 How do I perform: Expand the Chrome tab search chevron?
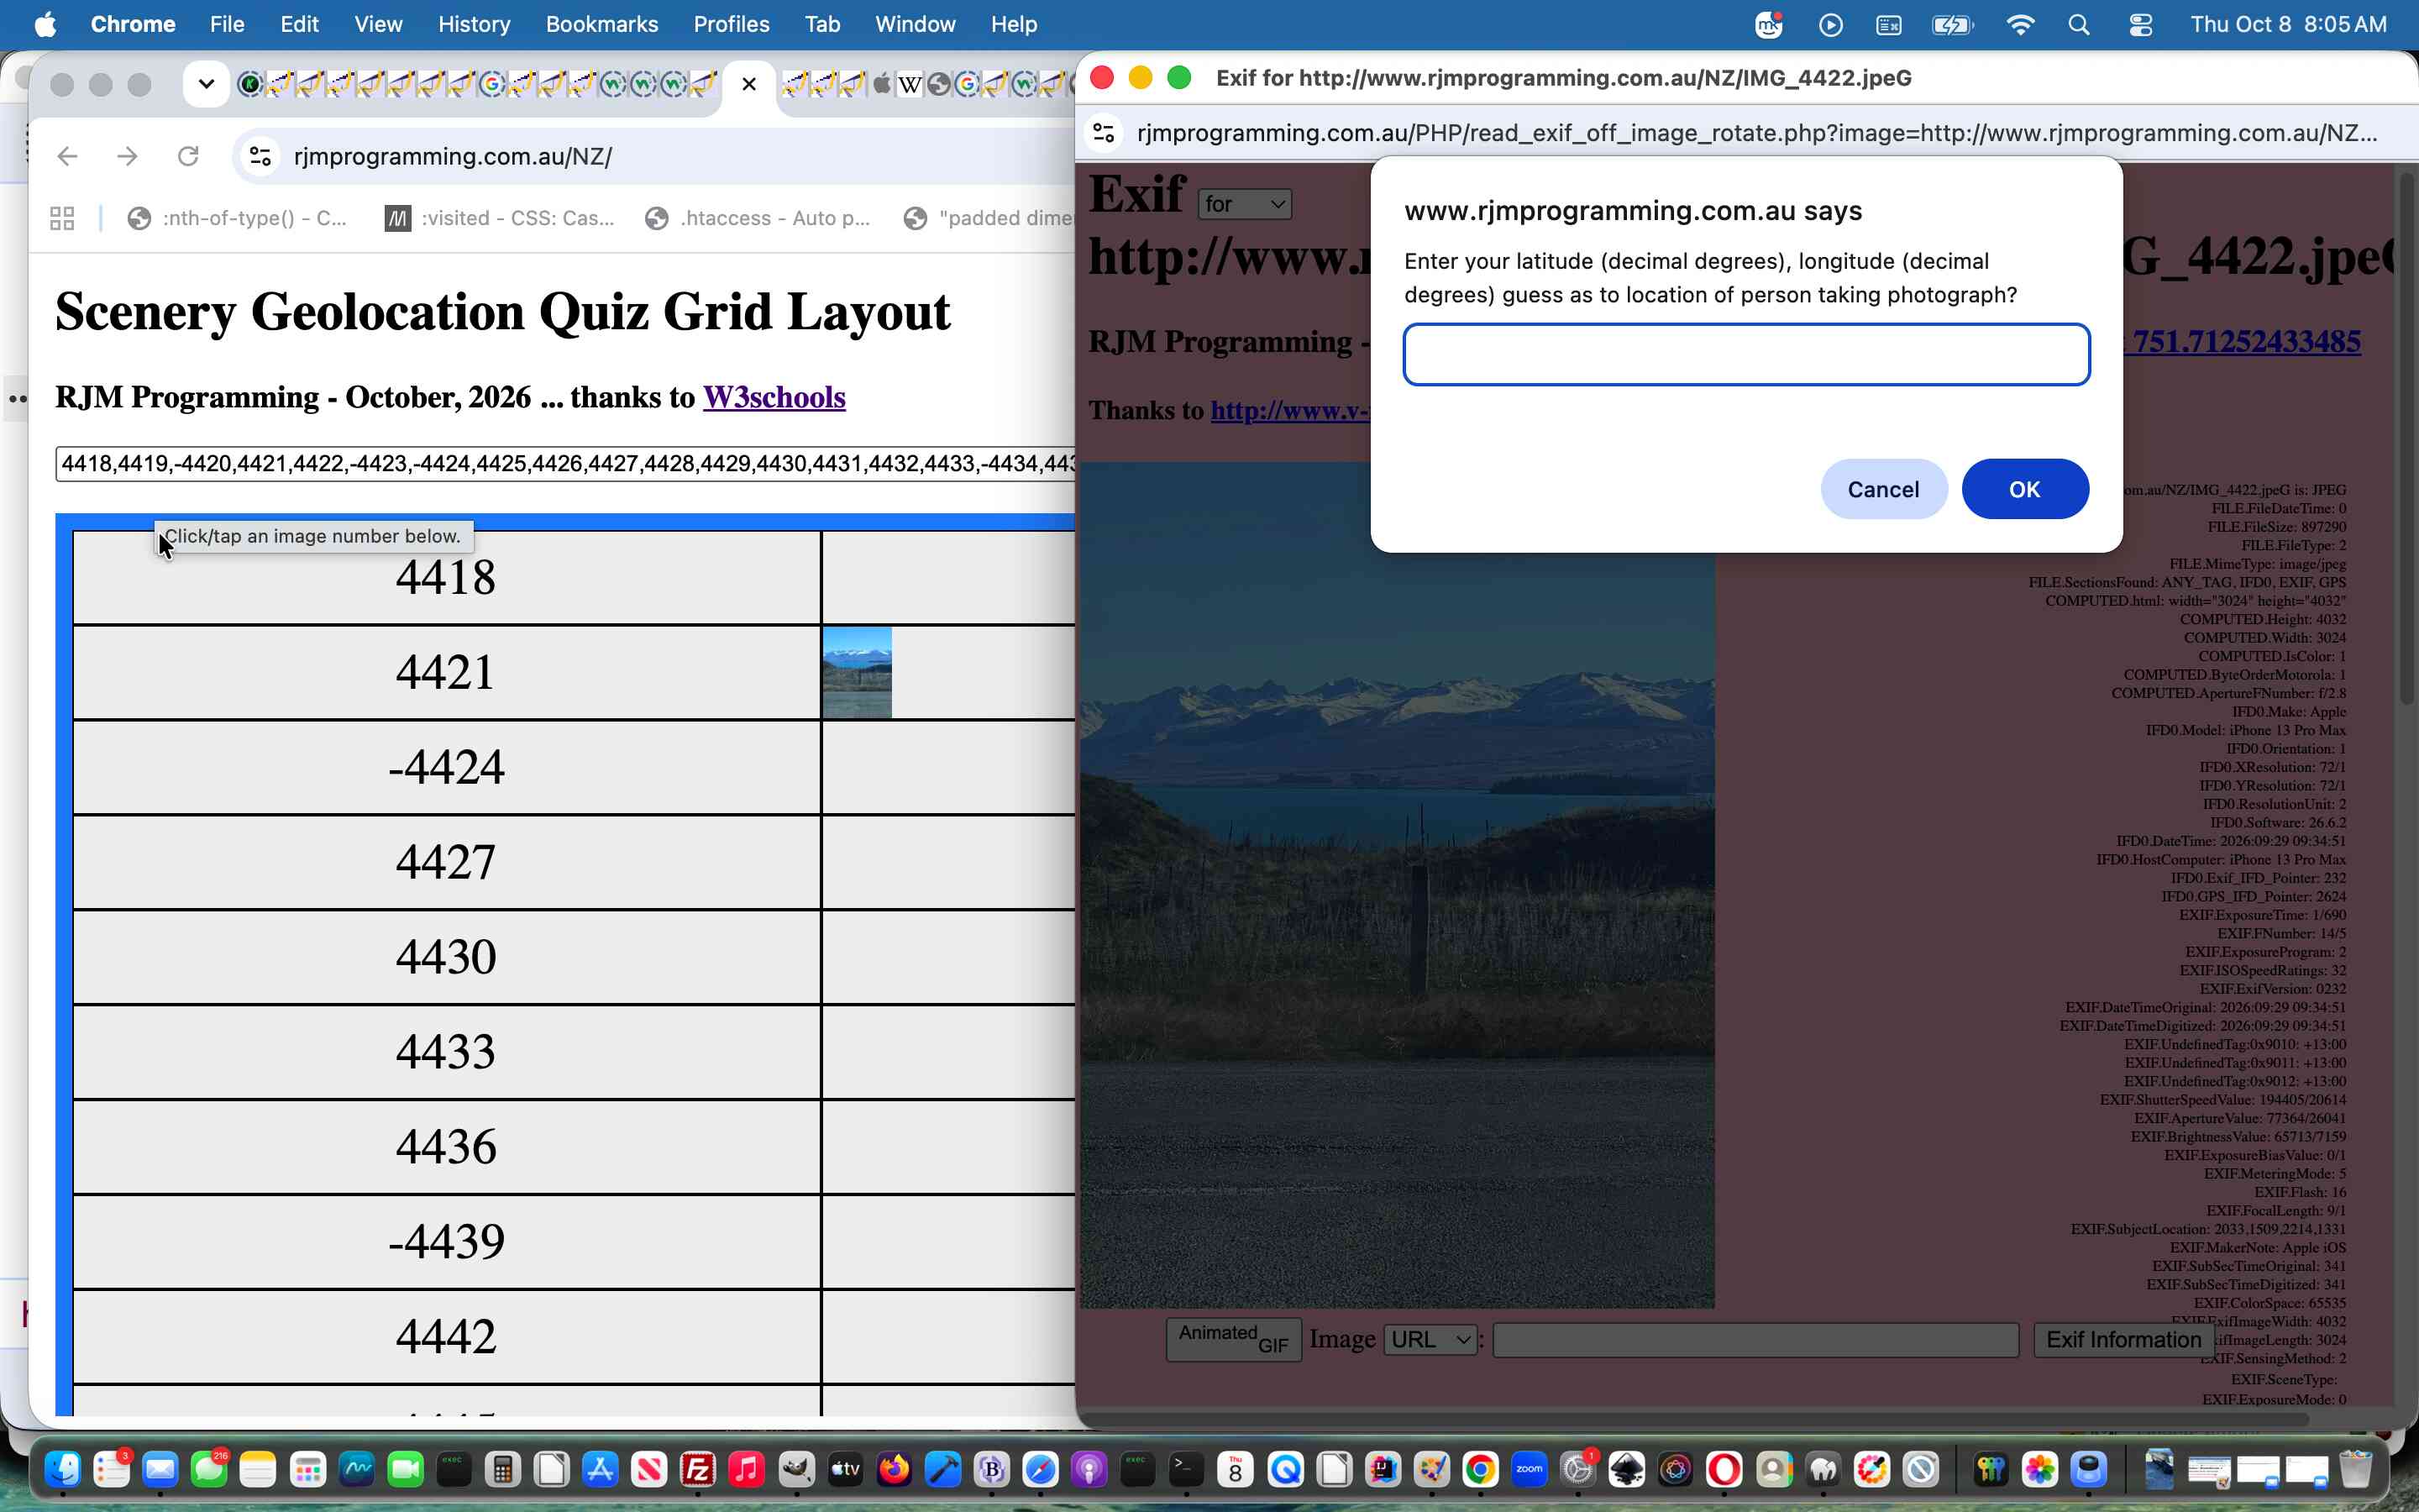[206, 84]
